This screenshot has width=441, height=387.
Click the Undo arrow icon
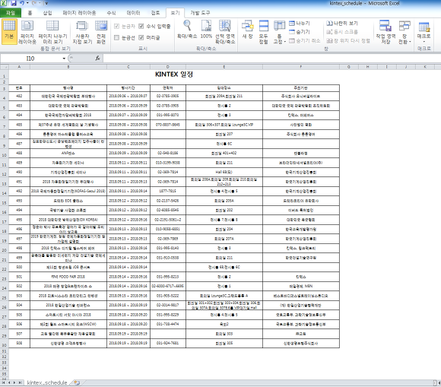pyautogui.click(x=22, y=3)
